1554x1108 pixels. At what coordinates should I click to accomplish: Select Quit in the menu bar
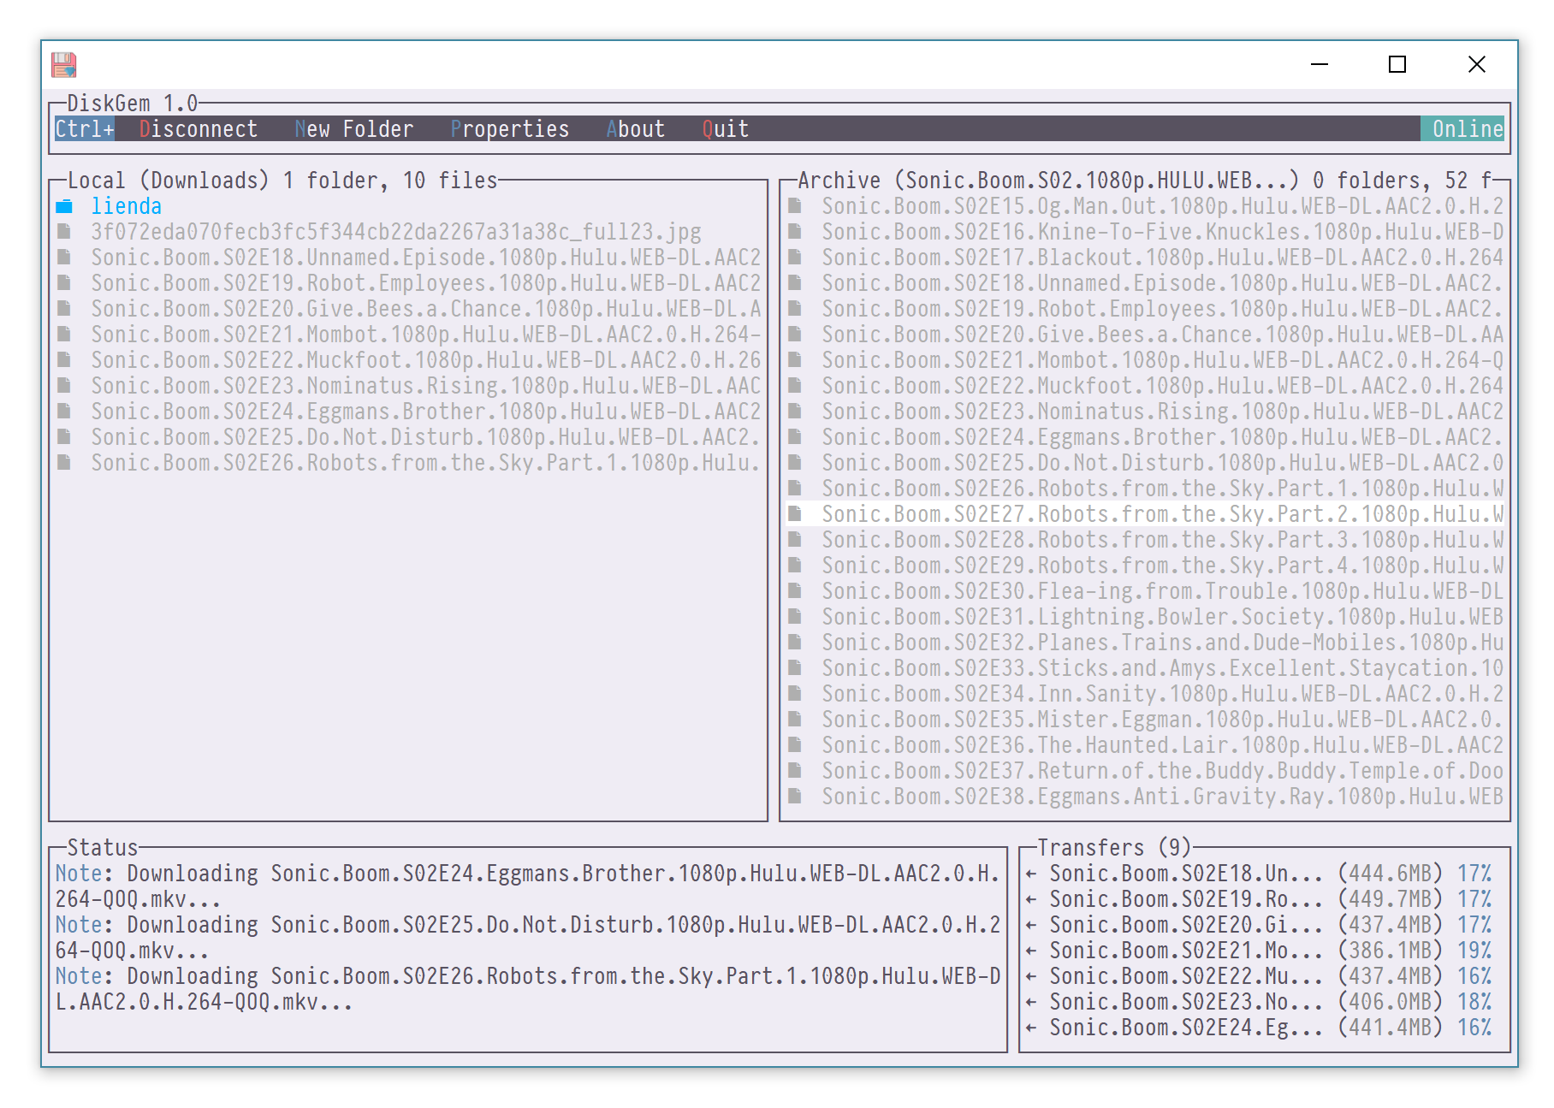coord(725,129)
